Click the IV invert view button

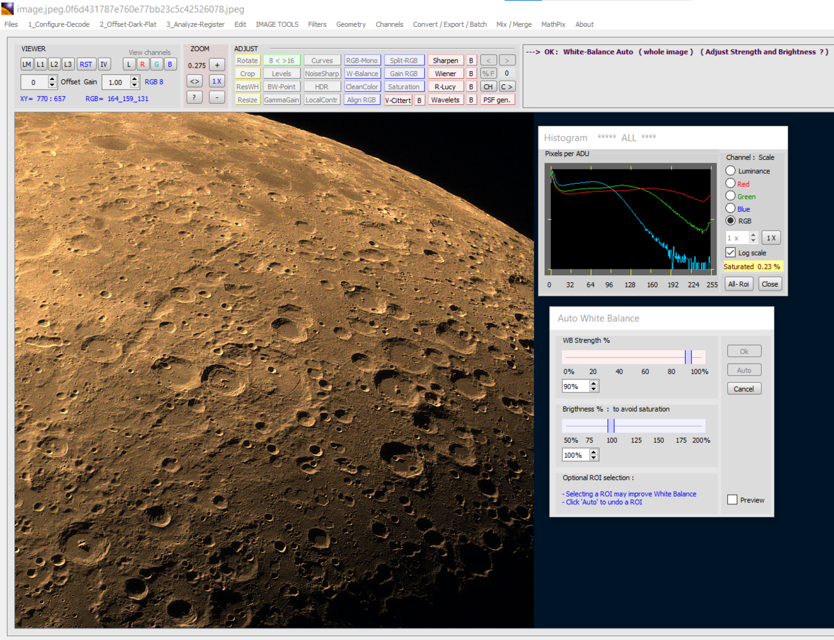104,65
